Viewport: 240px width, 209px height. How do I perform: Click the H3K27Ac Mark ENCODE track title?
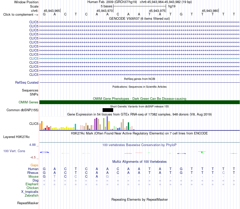[139, 133]
